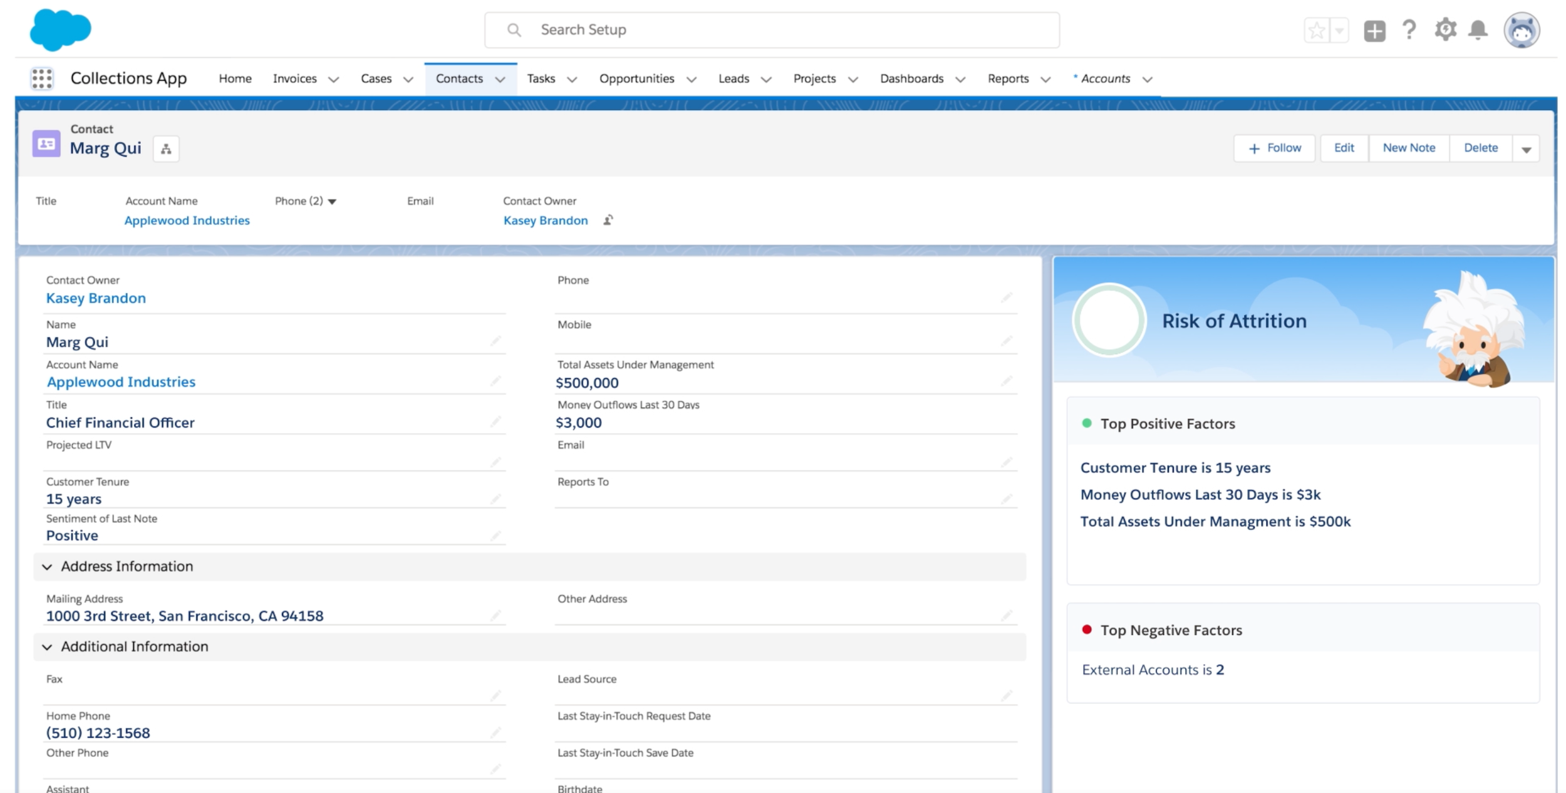This screenshot has width=1566, height=793.
Task: Edit the Email field pencil icon
Action: click(x=1007, y=462)
